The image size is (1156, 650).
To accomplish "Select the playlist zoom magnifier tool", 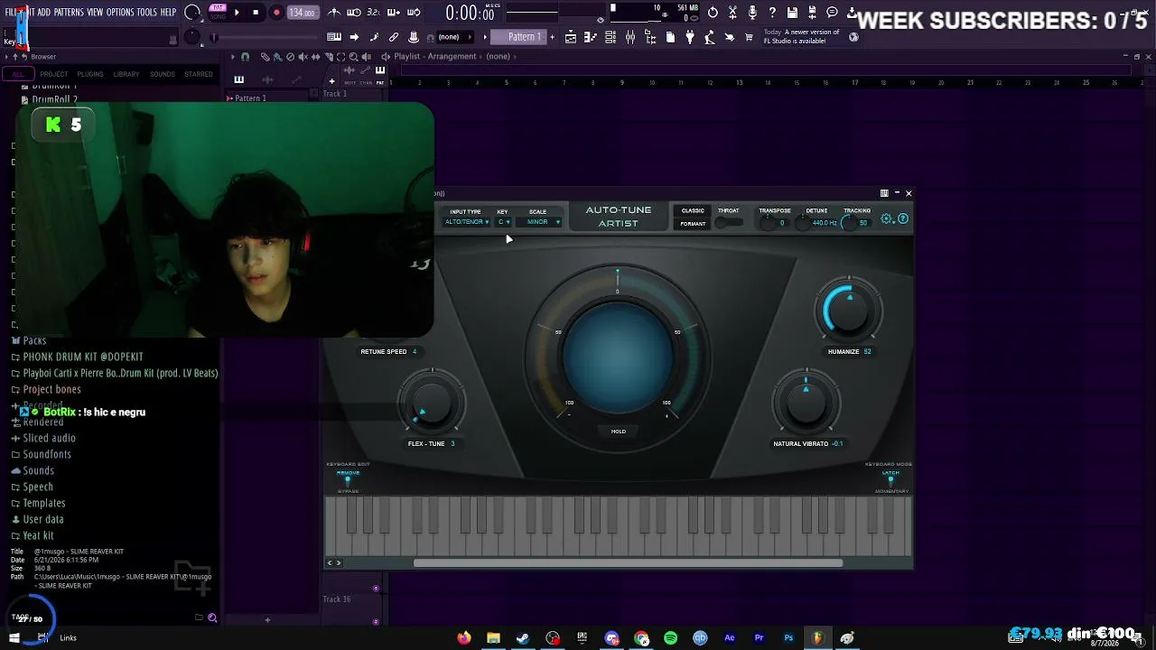I will (x=353, y=57).
